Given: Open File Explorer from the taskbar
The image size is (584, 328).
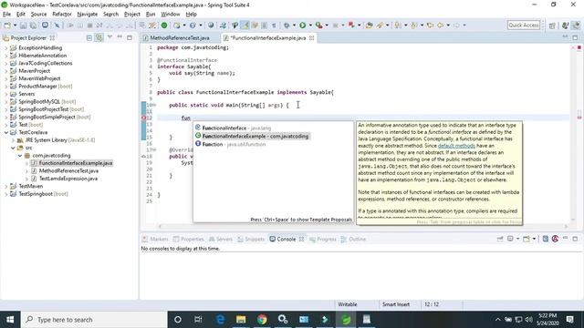Looking at the screenshot, I should coord(241,320).
